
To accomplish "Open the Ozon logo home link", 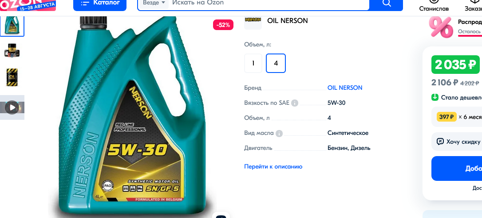I will point(28,5).
